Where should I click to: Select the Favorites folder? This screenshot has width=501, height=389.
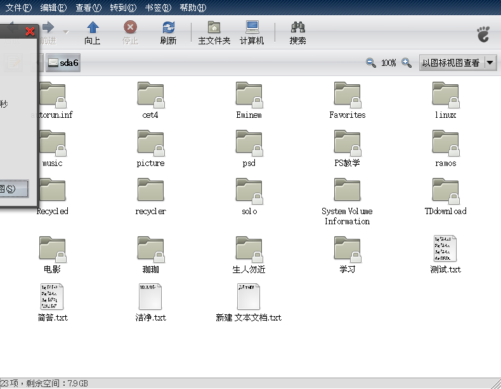tap(348, 101)
